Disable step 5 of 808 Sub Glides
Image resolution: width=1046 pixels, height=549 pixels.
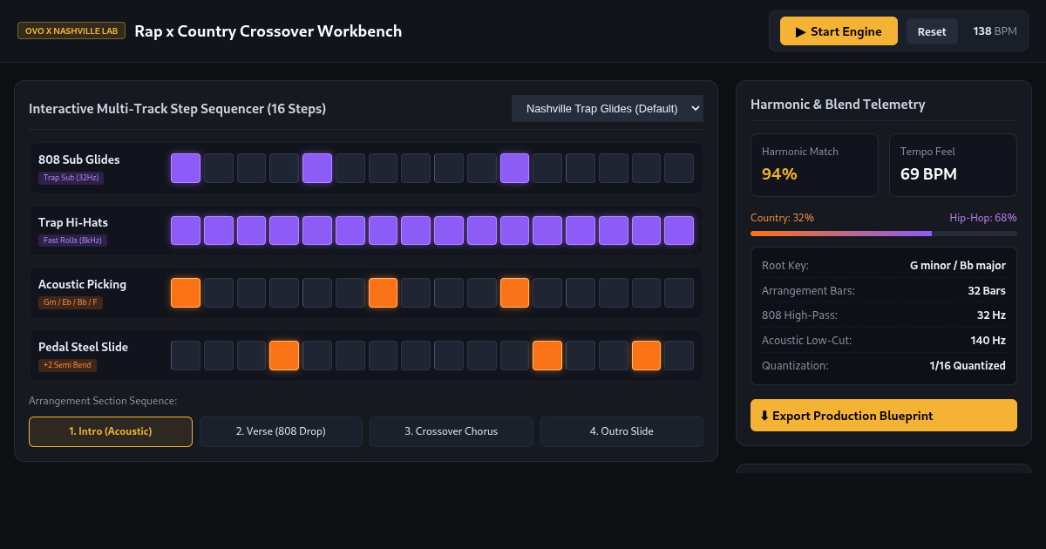pyautogui.click(x=317, y=168)
